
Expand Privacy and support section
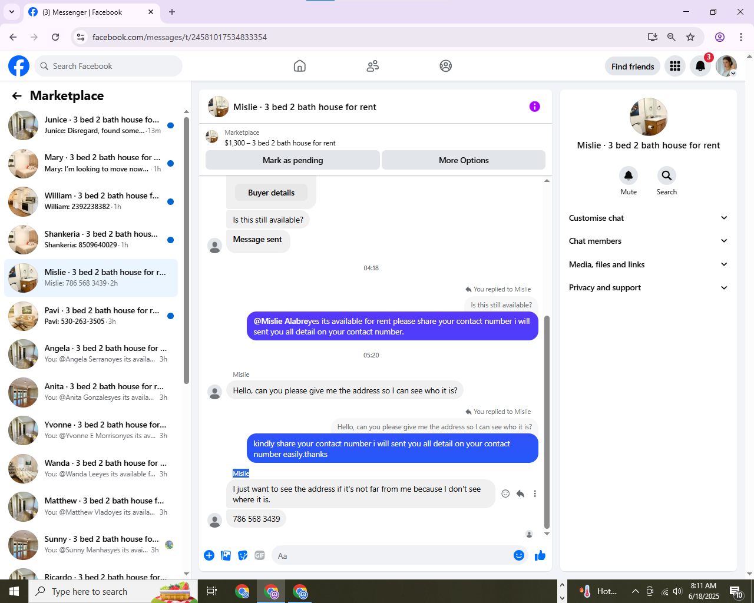point(648,287)
